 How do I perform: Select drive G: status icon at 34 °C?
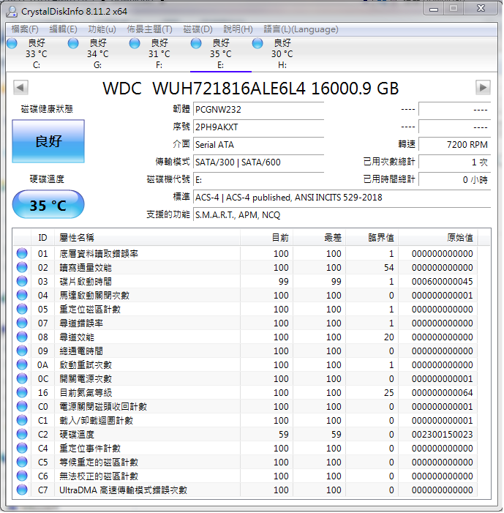click(73, 43)
